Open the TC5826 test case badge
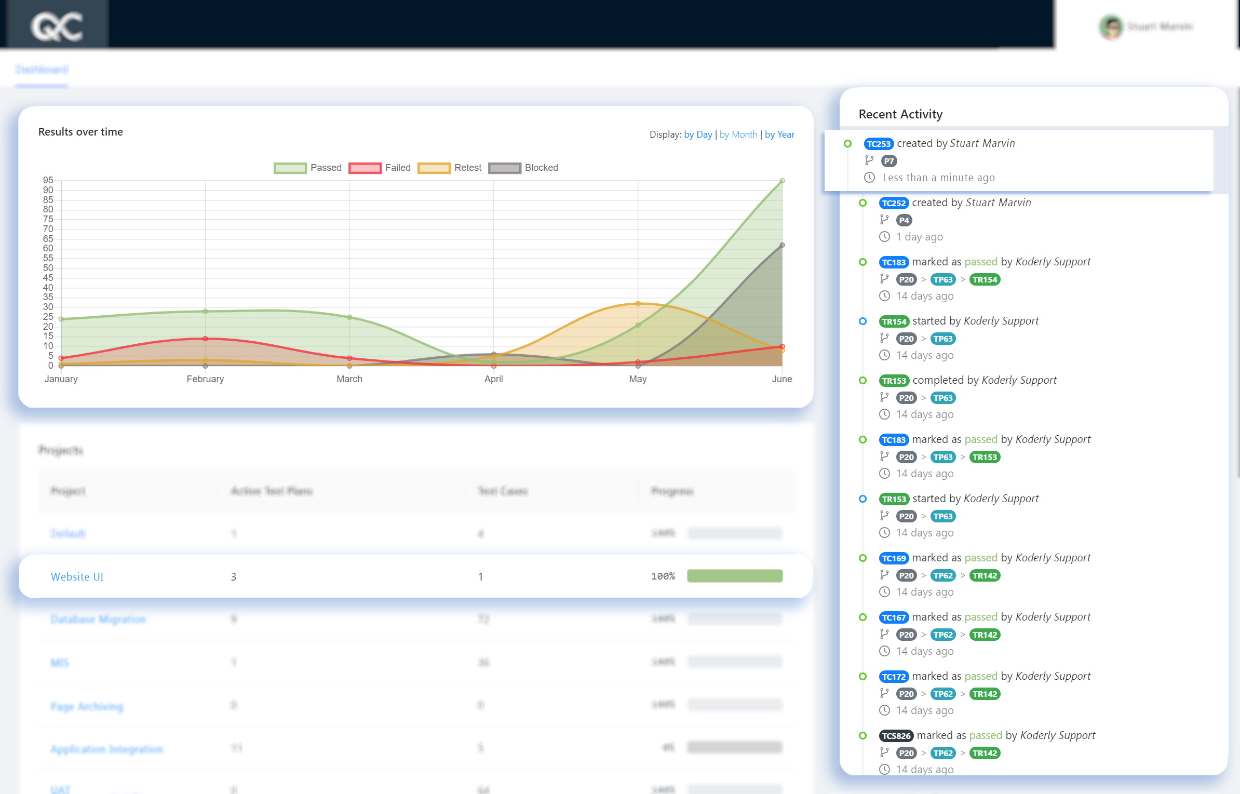 pos(896,735)
